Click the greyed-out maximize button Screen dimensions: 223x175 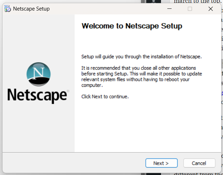point(190,9)
